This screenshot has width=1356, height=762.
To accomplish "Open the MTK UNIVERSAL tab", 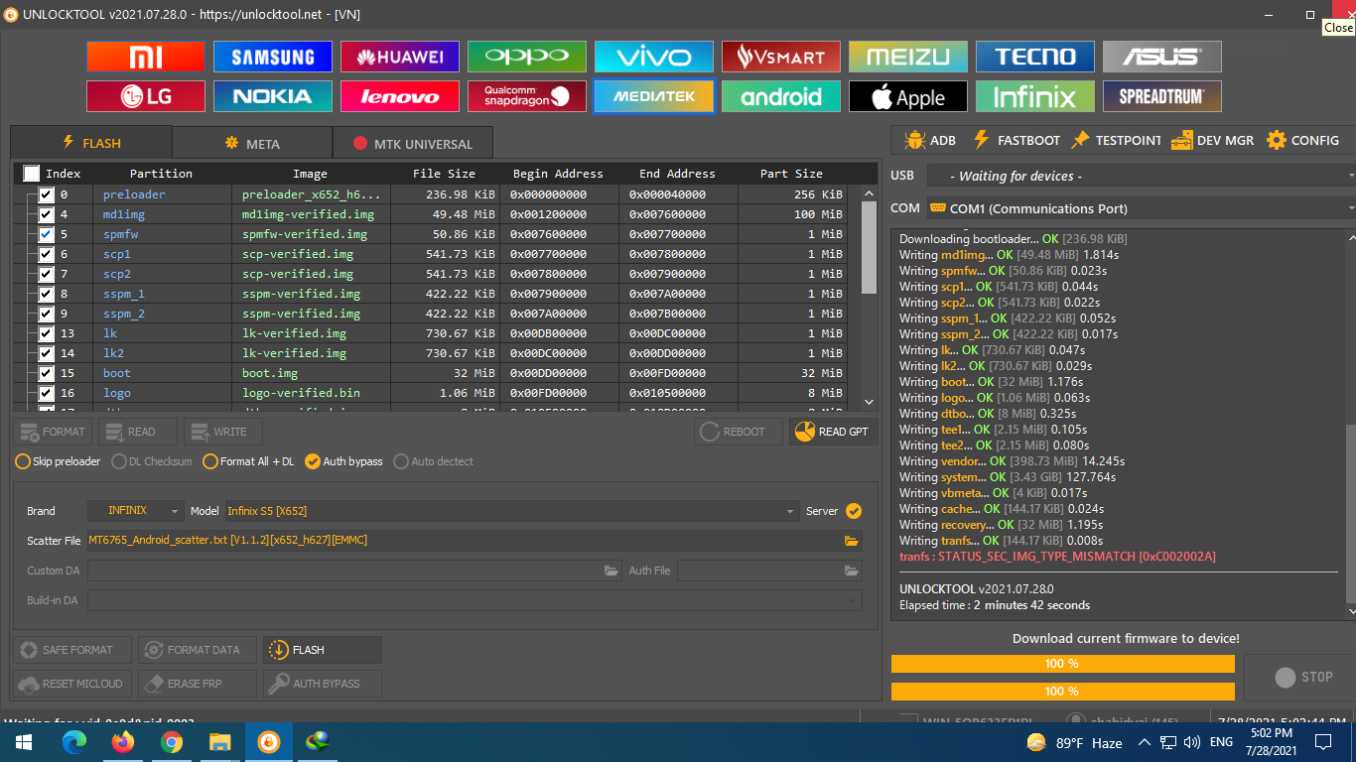I will pyautogui.click(x=413, y=143).
